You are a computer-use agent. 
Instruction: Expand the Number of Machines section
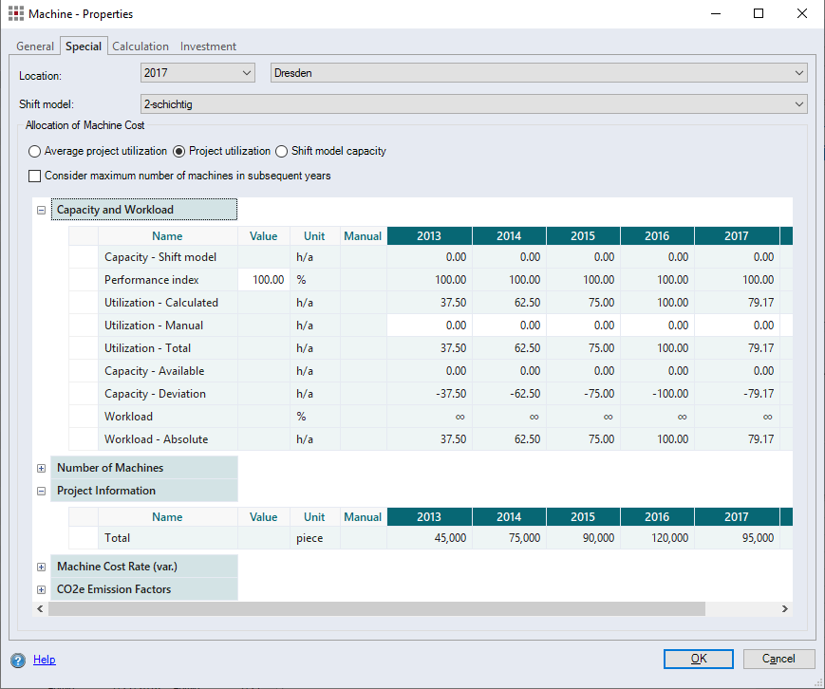click(41, 468)
